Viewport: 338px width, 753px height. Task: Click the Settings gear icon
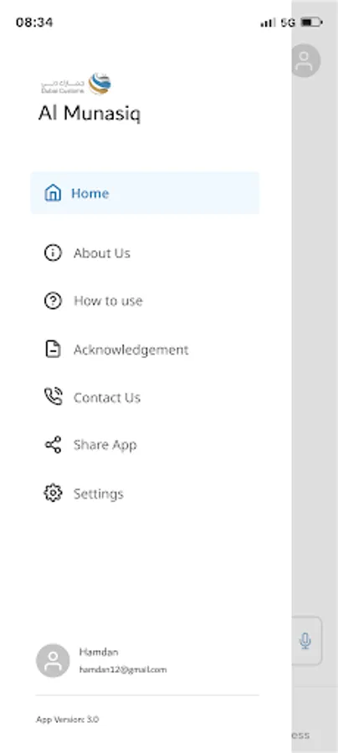tap(53, 494)
